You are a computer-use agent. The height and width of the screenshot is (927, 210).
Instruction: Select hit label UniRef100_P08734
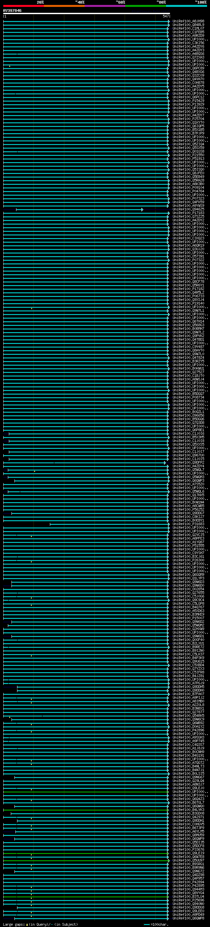[x=188, y=397]
